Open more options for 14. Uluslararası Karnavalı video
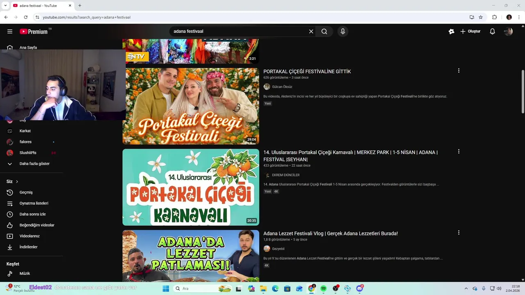This screenshot has height=295, width=525. coord(459,151)
